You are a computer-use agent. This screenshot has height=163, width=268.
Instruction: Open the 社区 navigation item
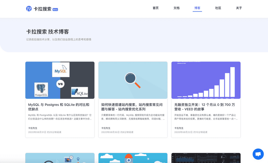(x=218, y=8)
